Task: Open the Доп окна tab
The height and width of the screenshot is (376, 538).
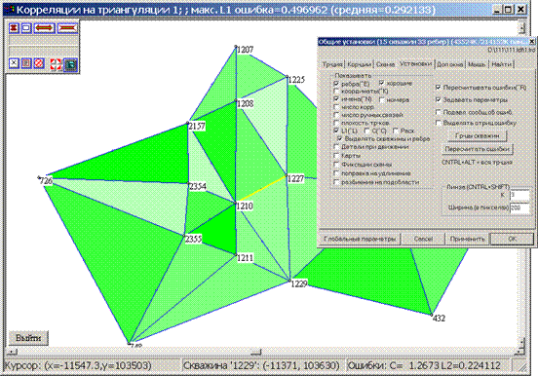Action: (449, 64)
